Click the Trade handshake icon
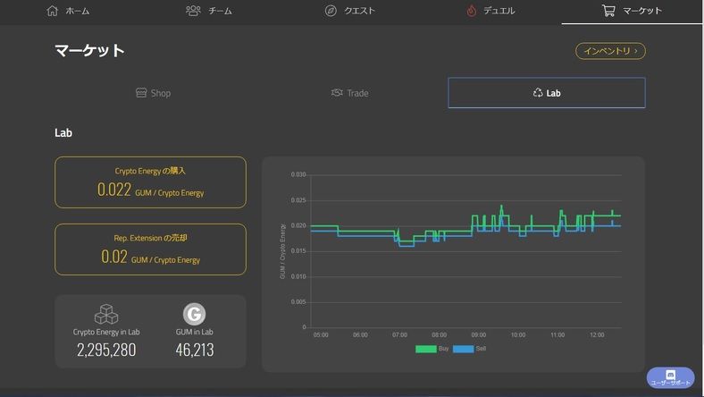 click(x=337, y=93)
